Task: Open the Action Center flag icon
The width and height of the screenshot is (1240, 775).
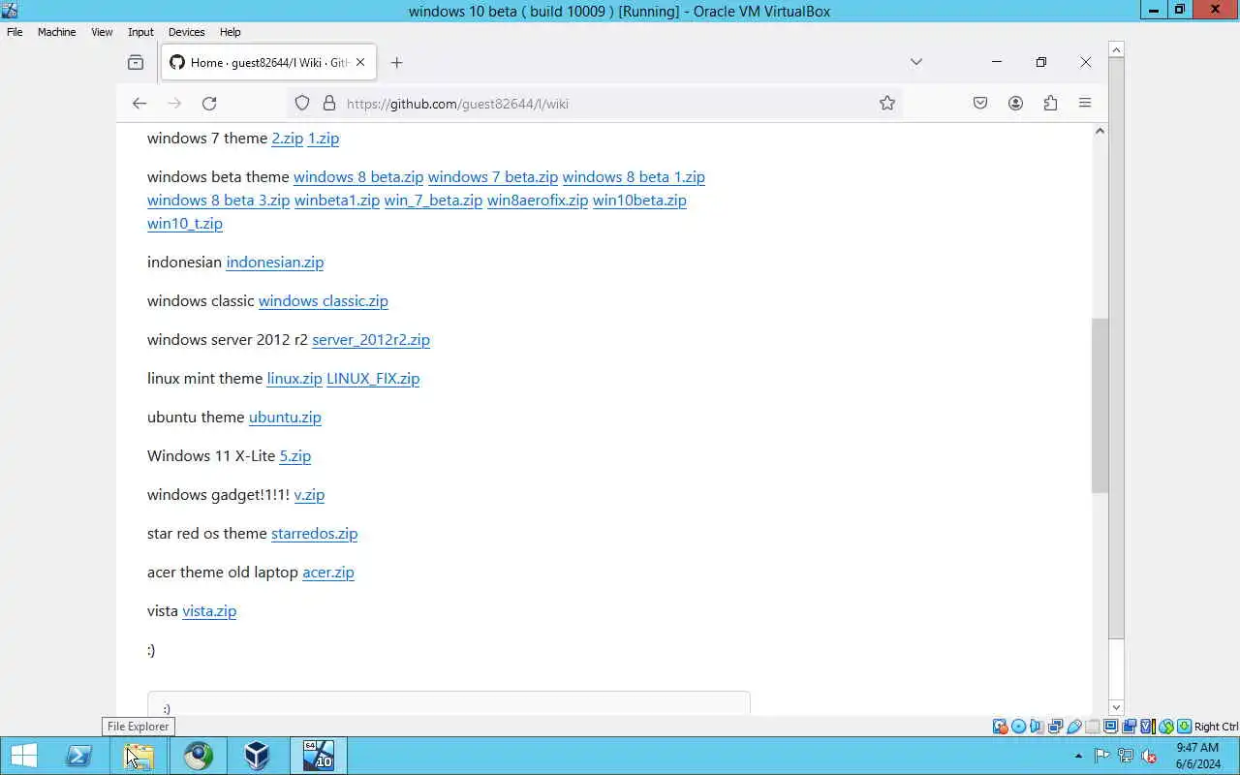Action: [1102, 756]
